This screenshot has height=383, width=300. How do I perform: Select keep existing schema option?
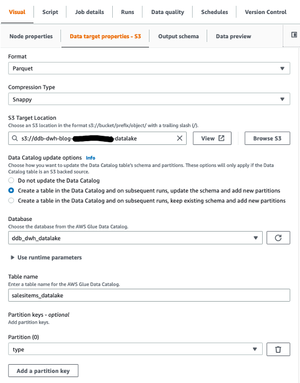(x=11, y=200)
